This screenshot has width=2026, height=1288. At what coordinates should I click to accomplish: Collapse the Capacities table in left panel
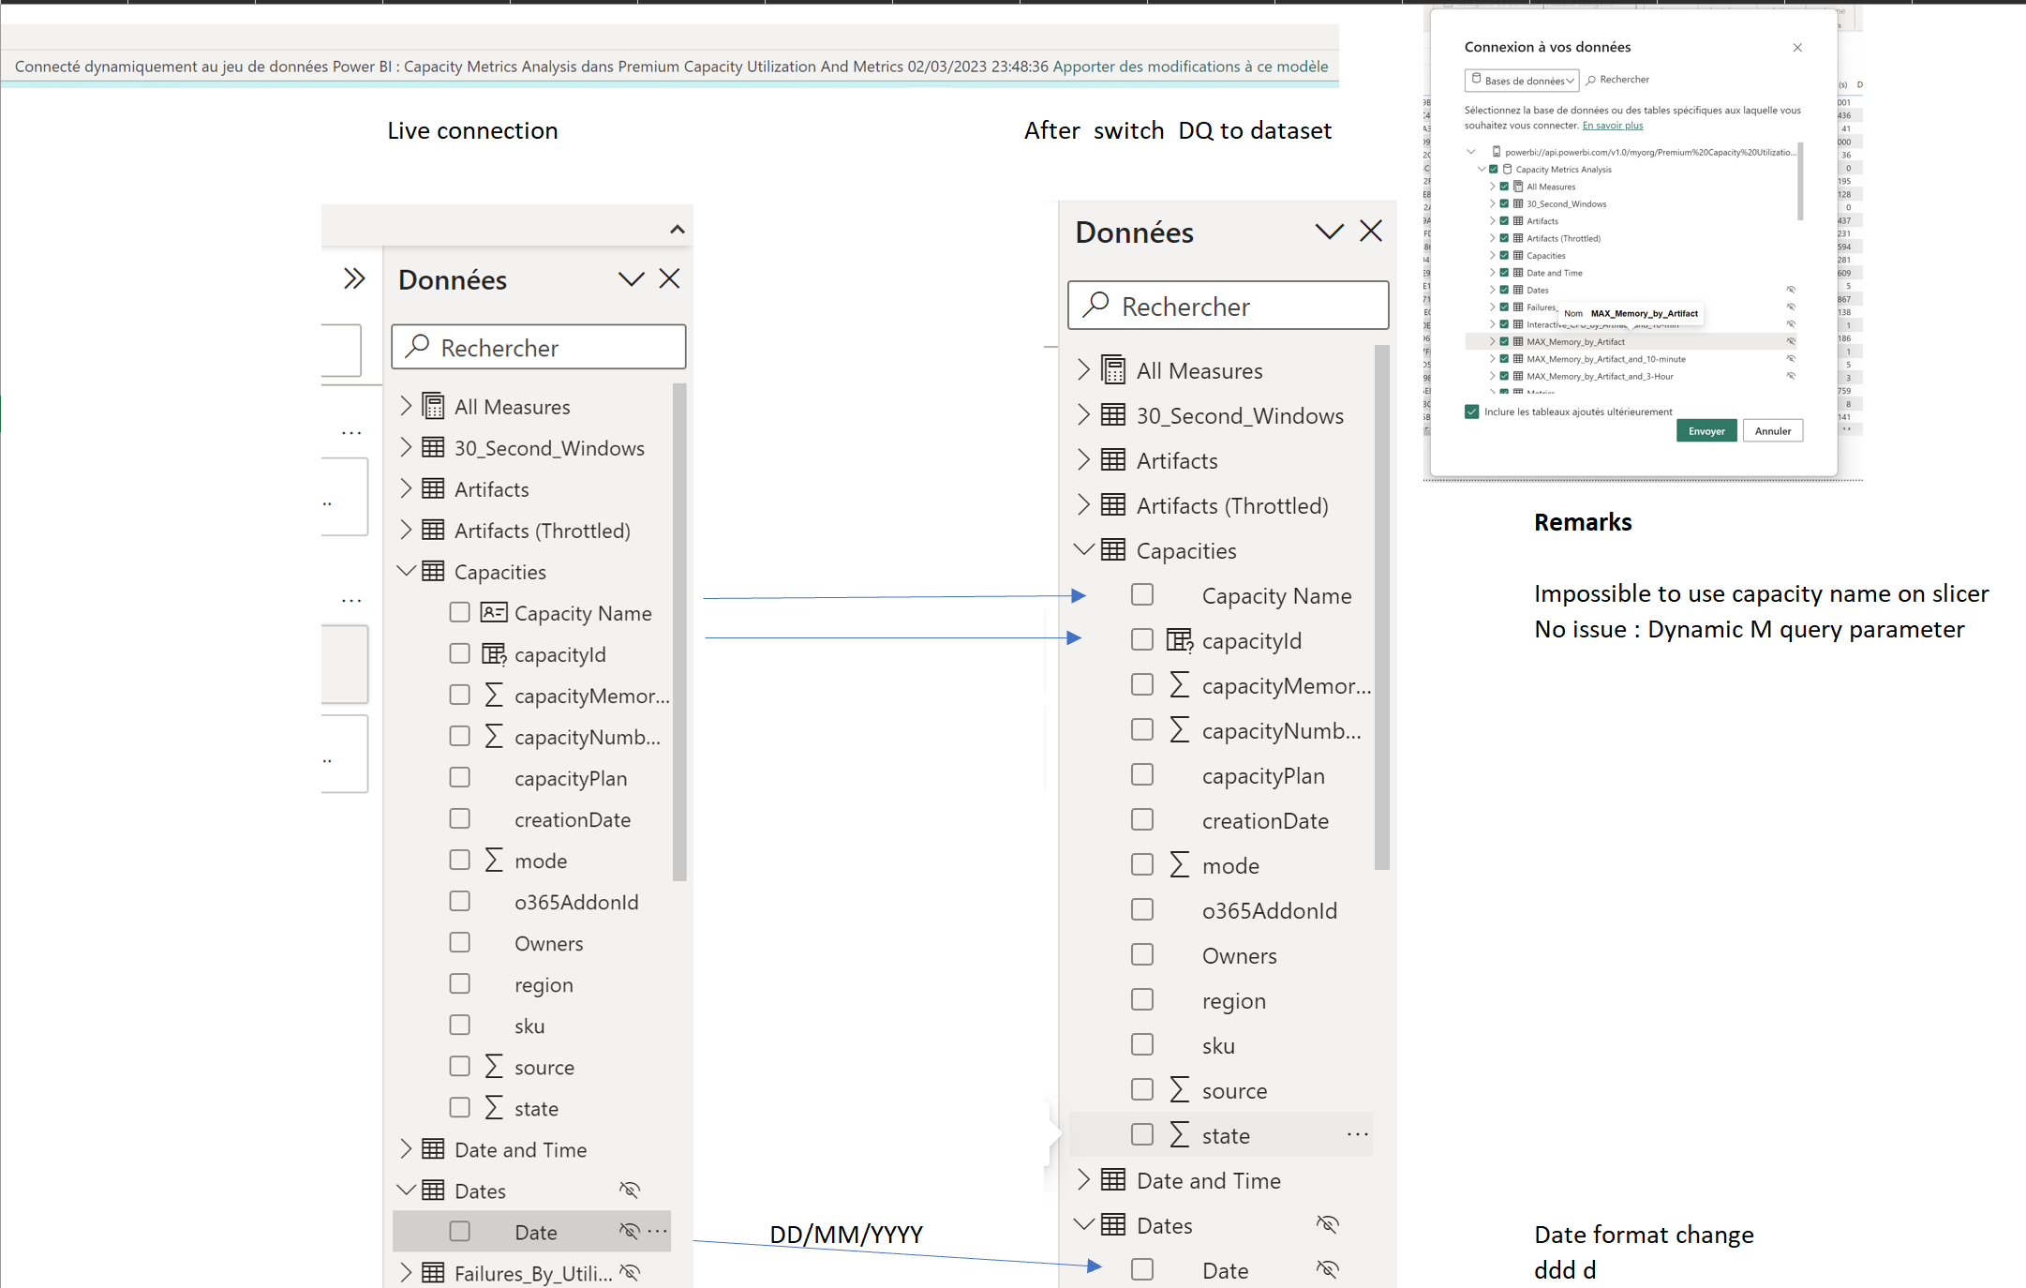pos(406,571)
